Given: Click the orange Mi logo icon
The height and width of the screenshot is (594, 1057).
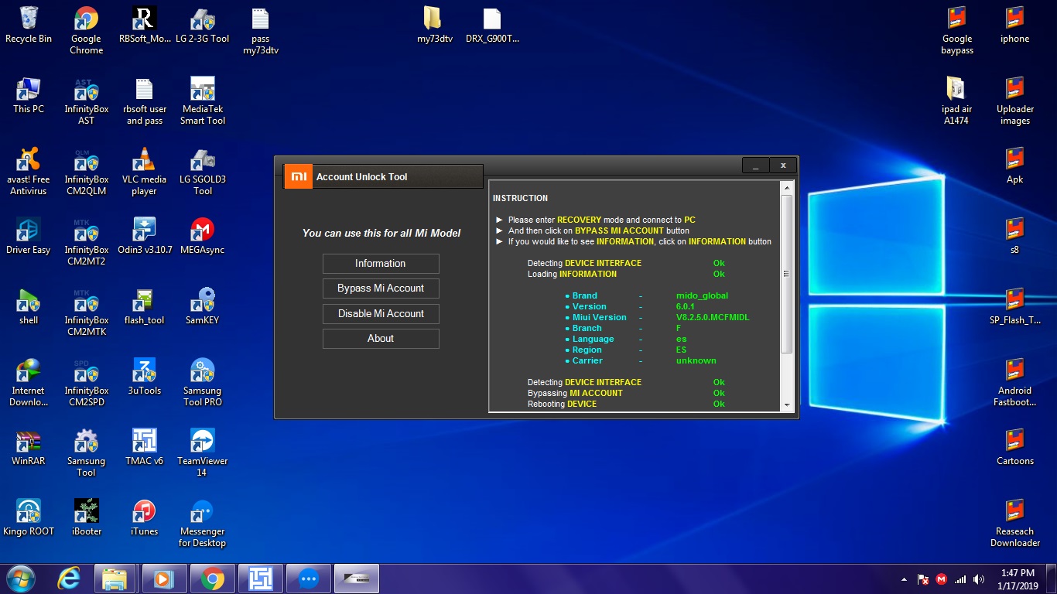Looking at the screenshot, I should 297,176.
